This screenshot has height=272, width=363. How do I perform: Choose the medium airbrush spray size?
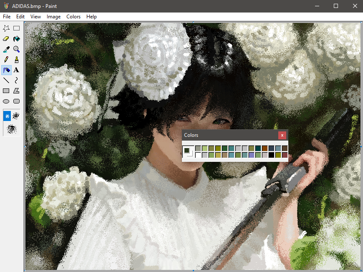(16, 116)
